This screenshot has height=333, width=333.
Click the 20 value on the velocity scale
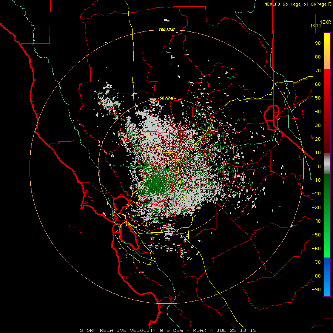[318, 139]
